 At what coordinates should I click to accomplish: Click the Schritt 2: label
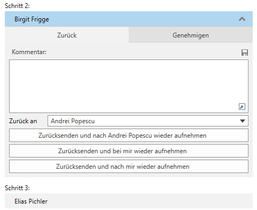[17, 6]
